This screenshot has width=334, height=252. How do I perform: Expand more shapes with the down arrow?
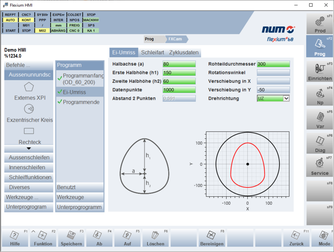[x=29, y=148]
